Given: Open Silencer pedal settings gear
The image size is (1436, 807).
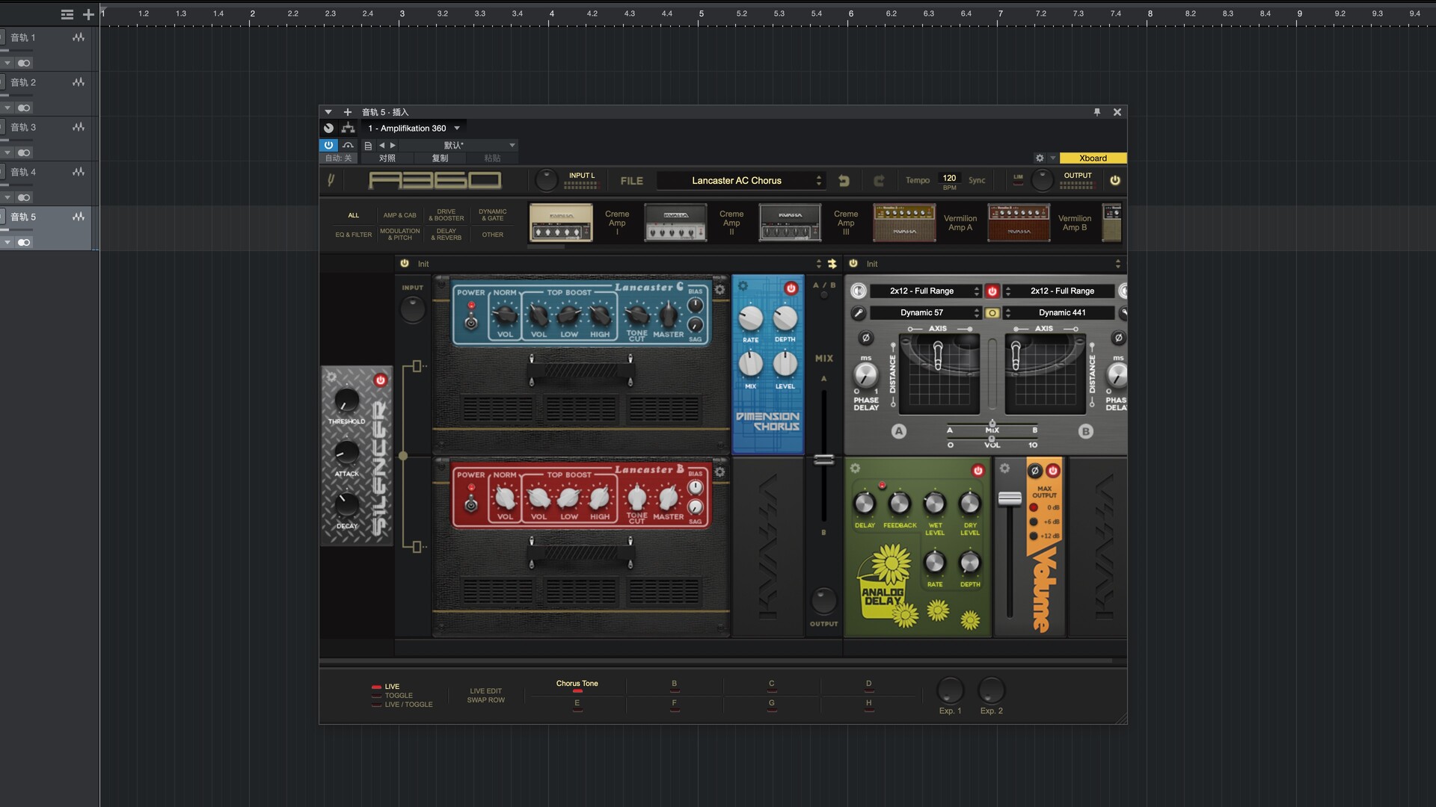Looking at the screenshot, I should pyautogui.click(x=331, y=377).
